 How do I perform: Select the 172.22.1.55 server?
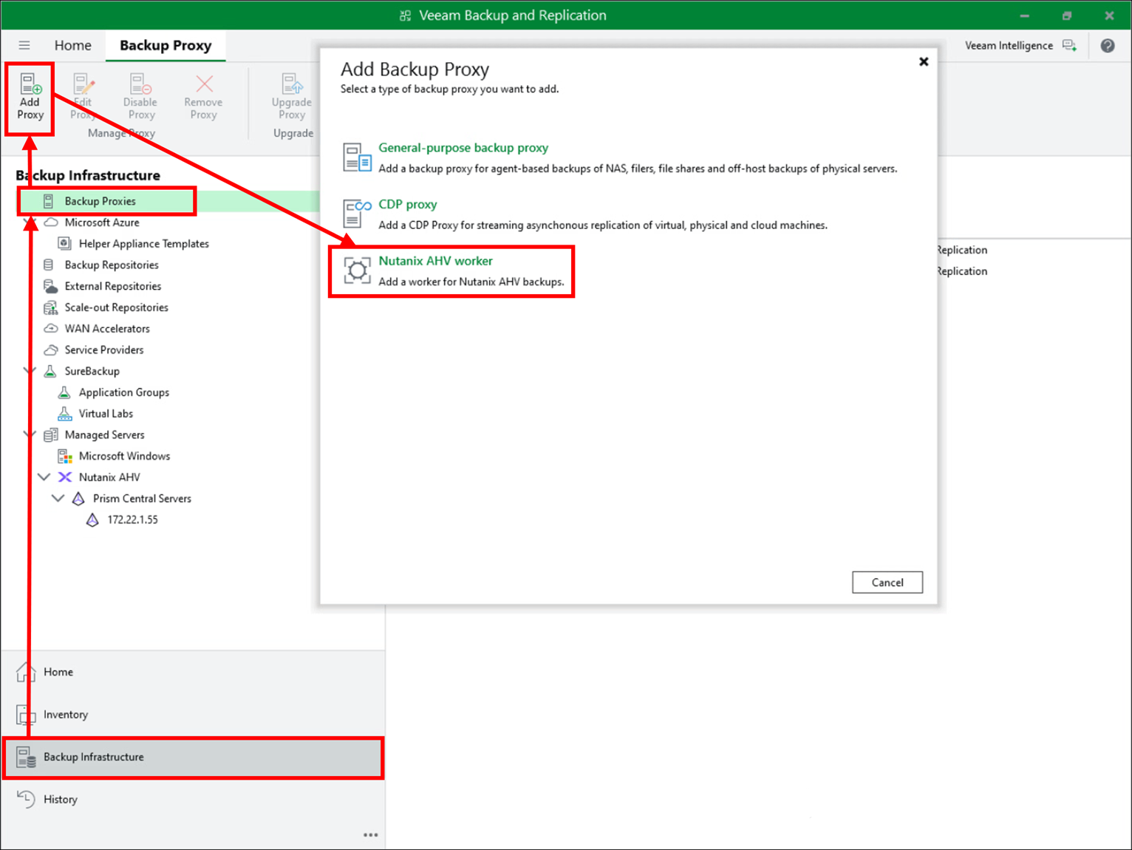(x=132, y=520)
